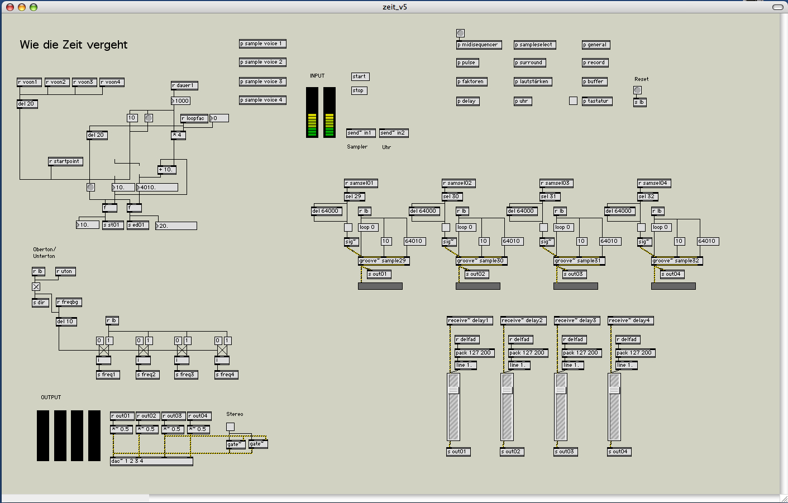Enable the Stereo toggle

[x=230, y=427]
